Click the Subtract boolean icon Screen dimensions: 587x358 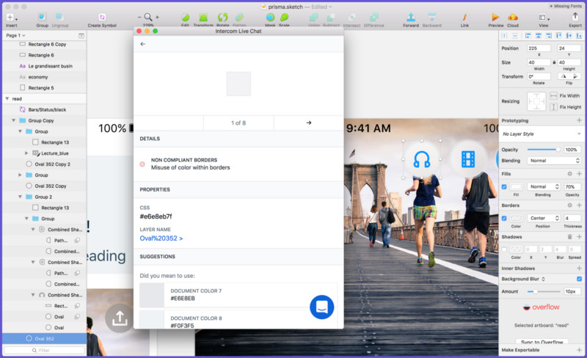[x=331, y=17]
